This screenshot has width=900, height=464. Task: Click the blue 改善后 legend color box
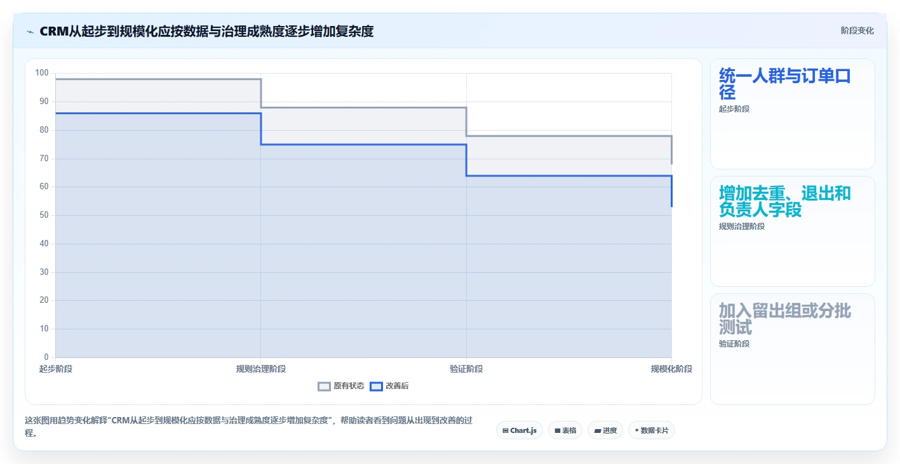[x=376, y=386]
